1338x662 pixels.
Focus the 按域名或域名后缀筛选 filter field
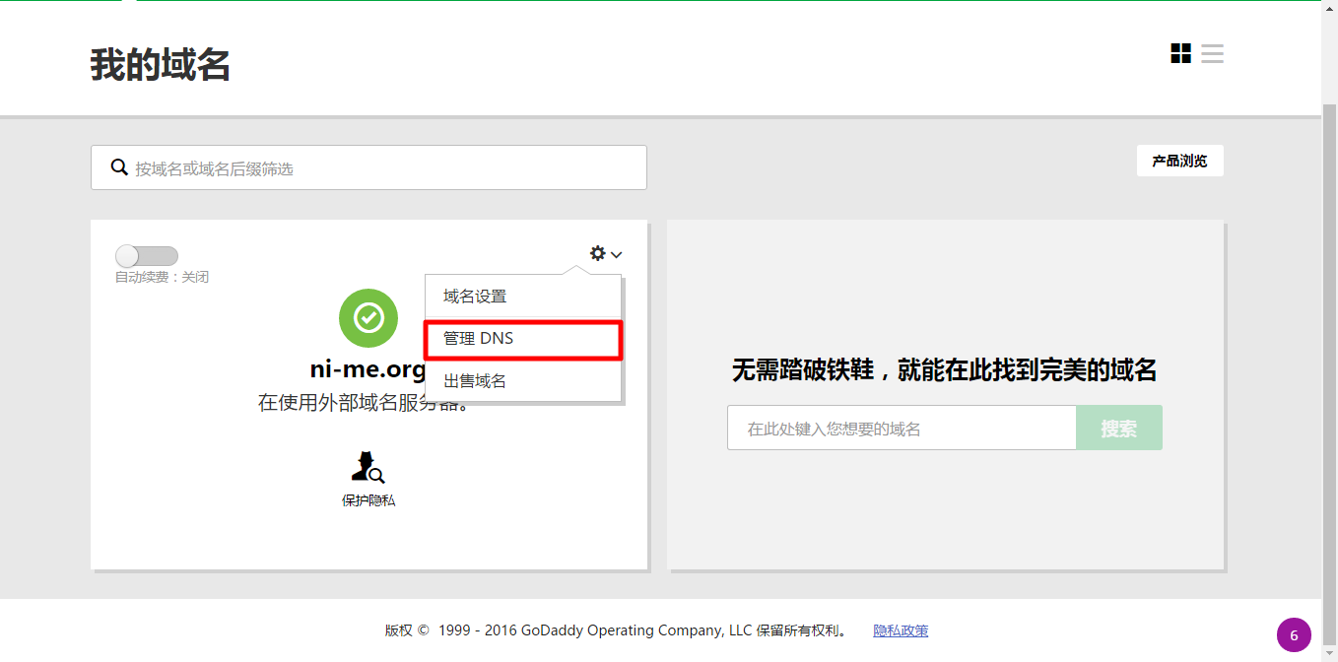click(x=384, y=168)
